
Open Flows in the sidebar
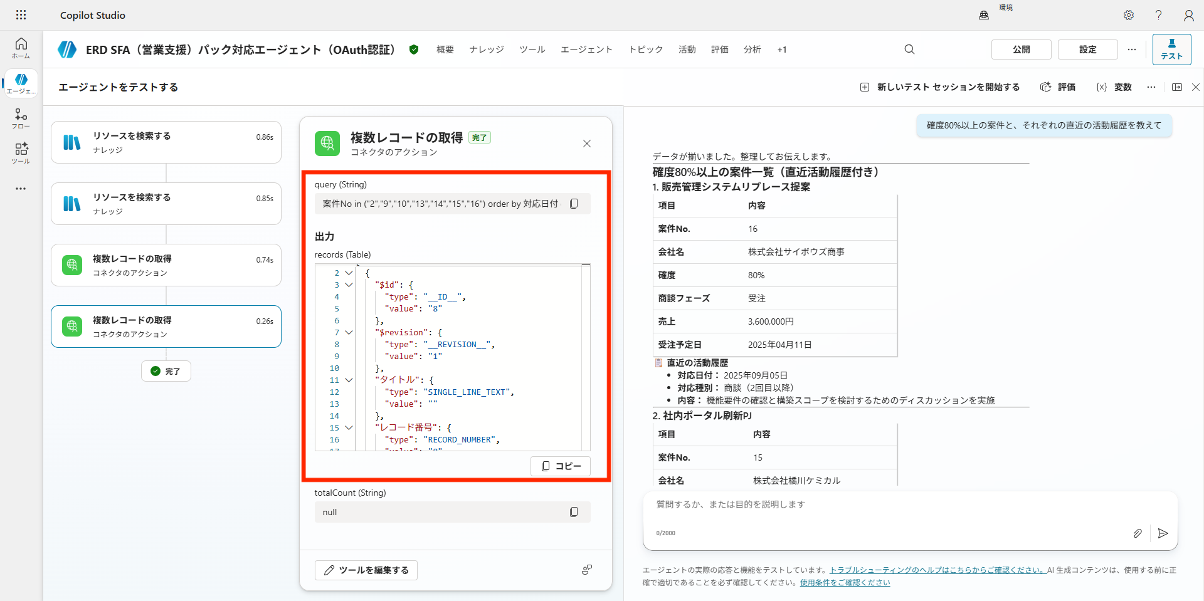(x=21, y=118)
